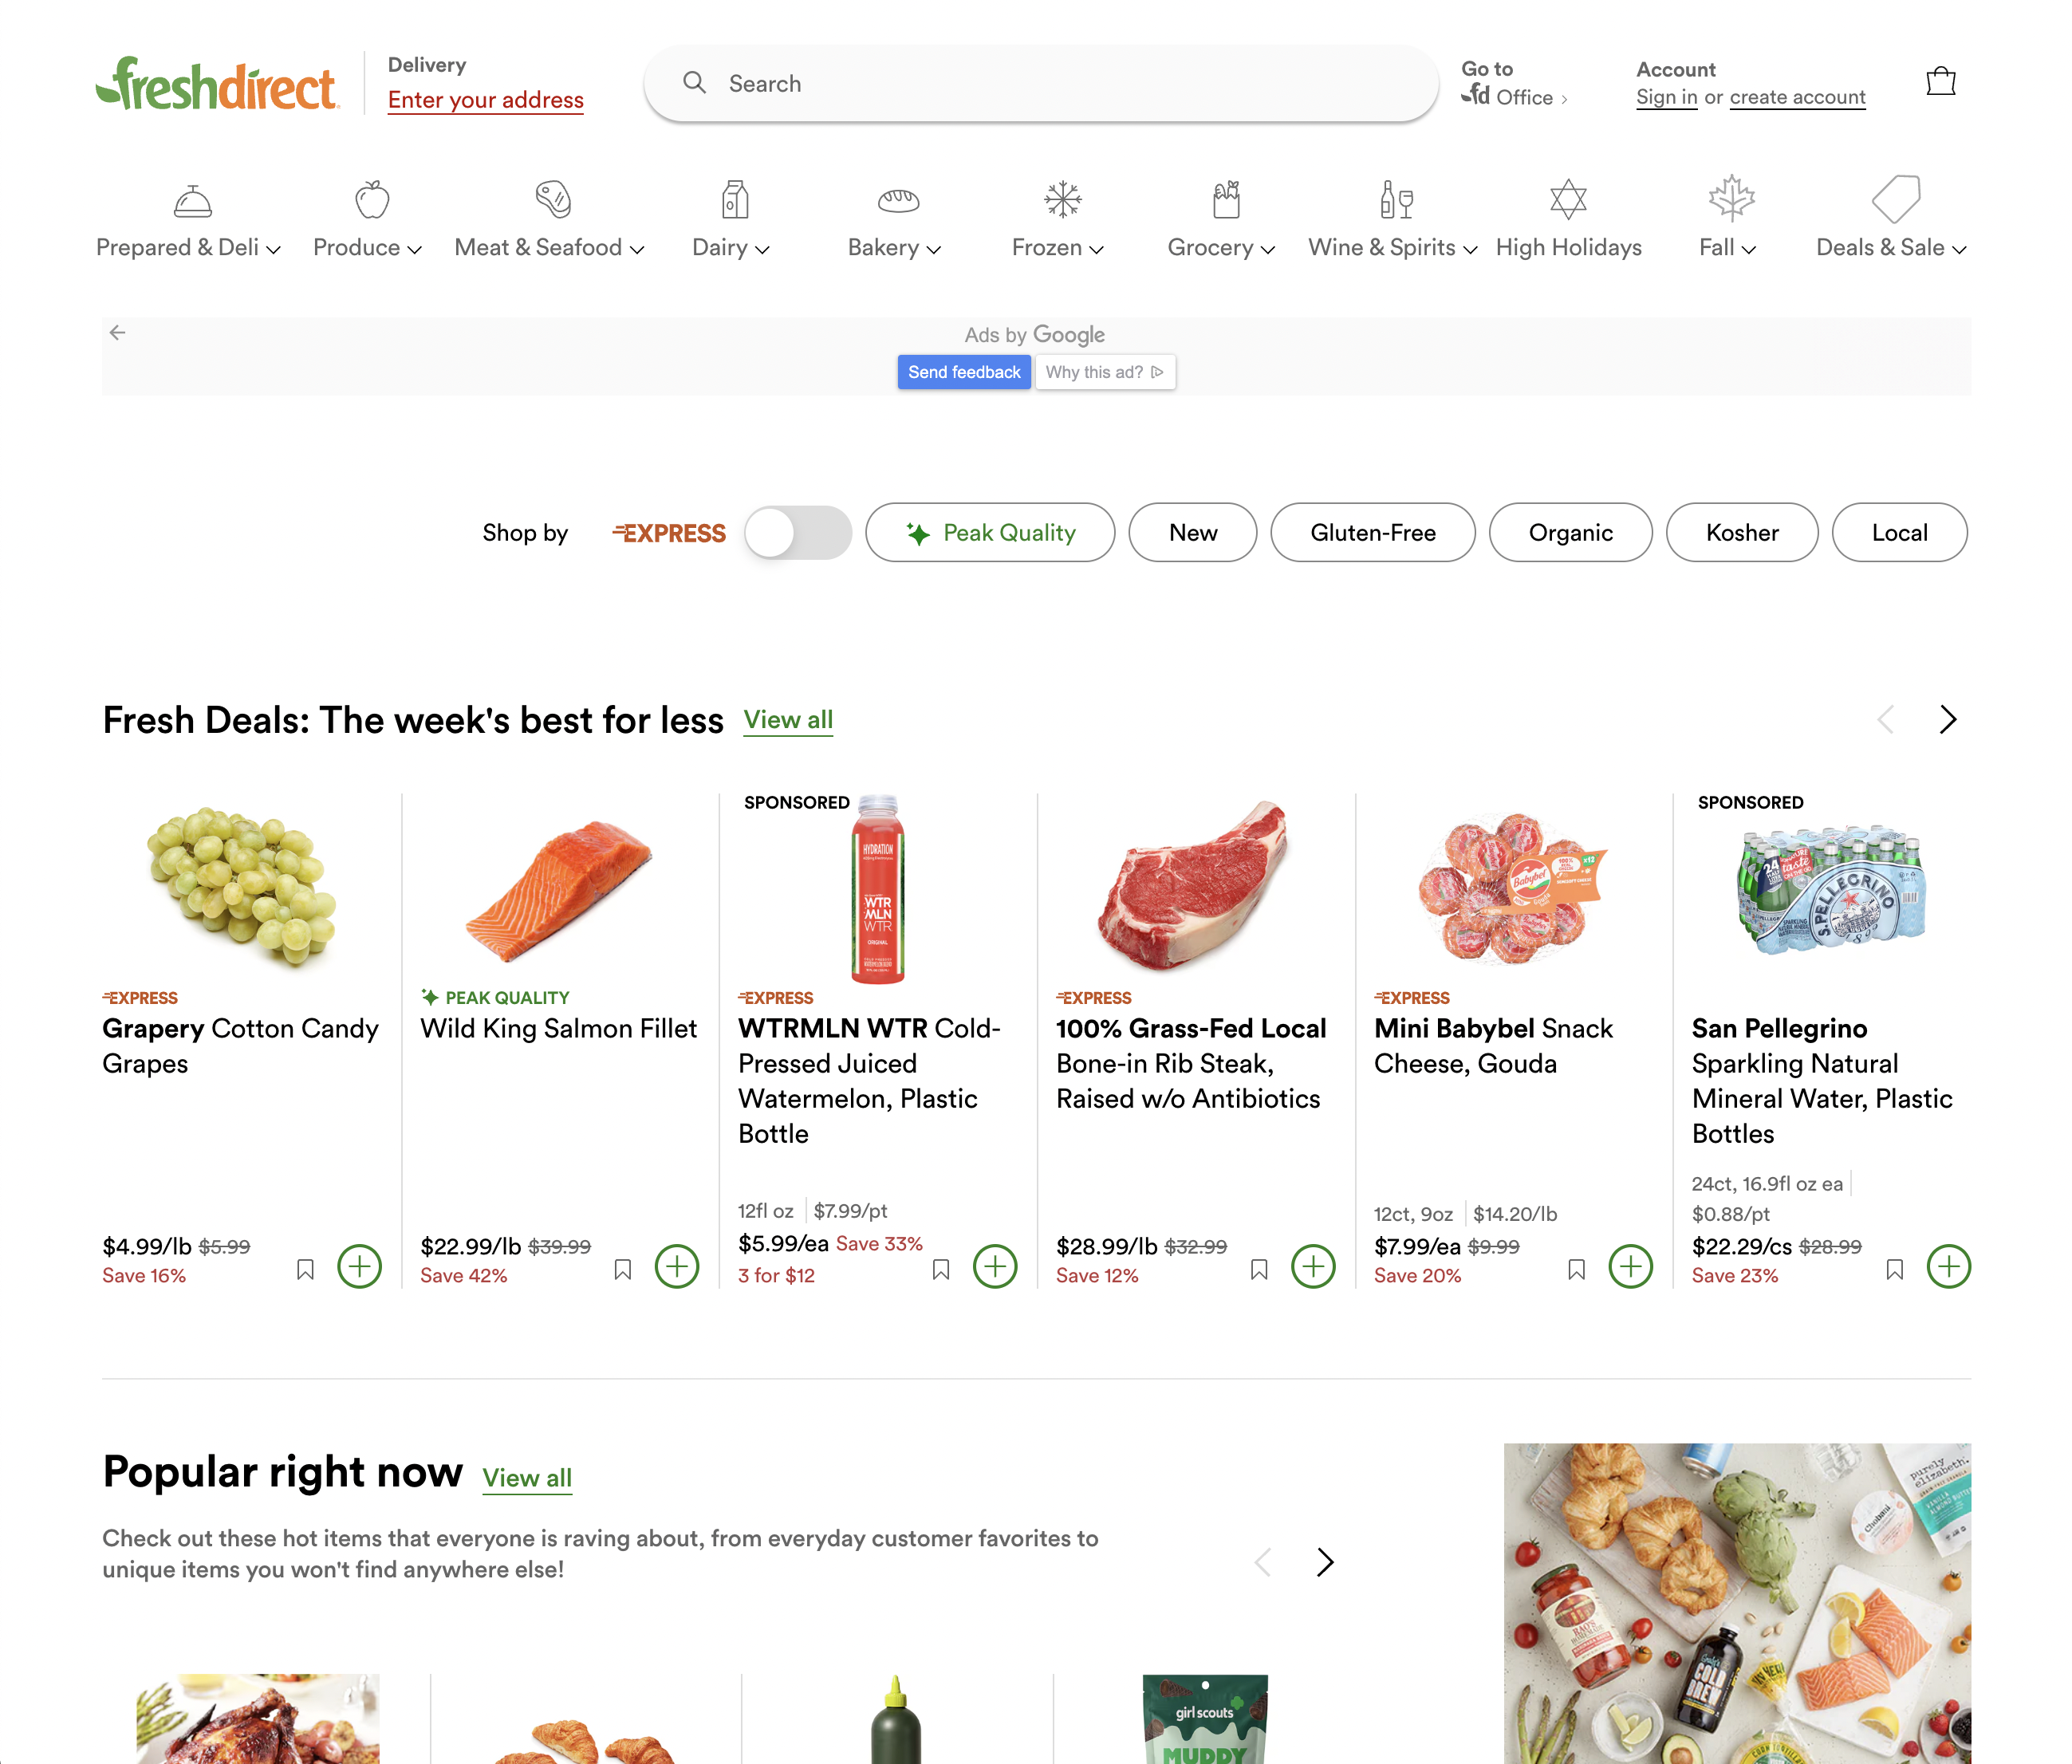2072x1764 pixels.
Task: Click the Send feedback ad button
Action: tap(963, 371)
